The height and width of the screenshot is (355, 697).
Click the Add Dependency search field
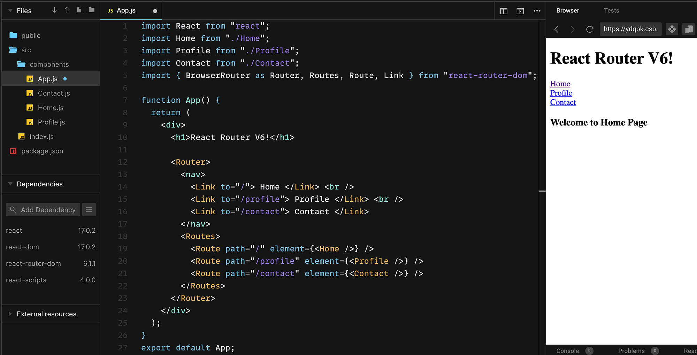[43, 209]
